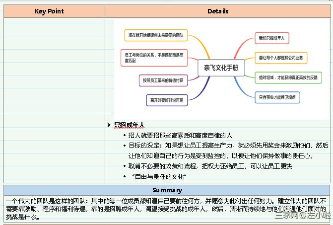
Task: Select the '要让每个人都理解公司业务' node
Action: coord(281,58)
